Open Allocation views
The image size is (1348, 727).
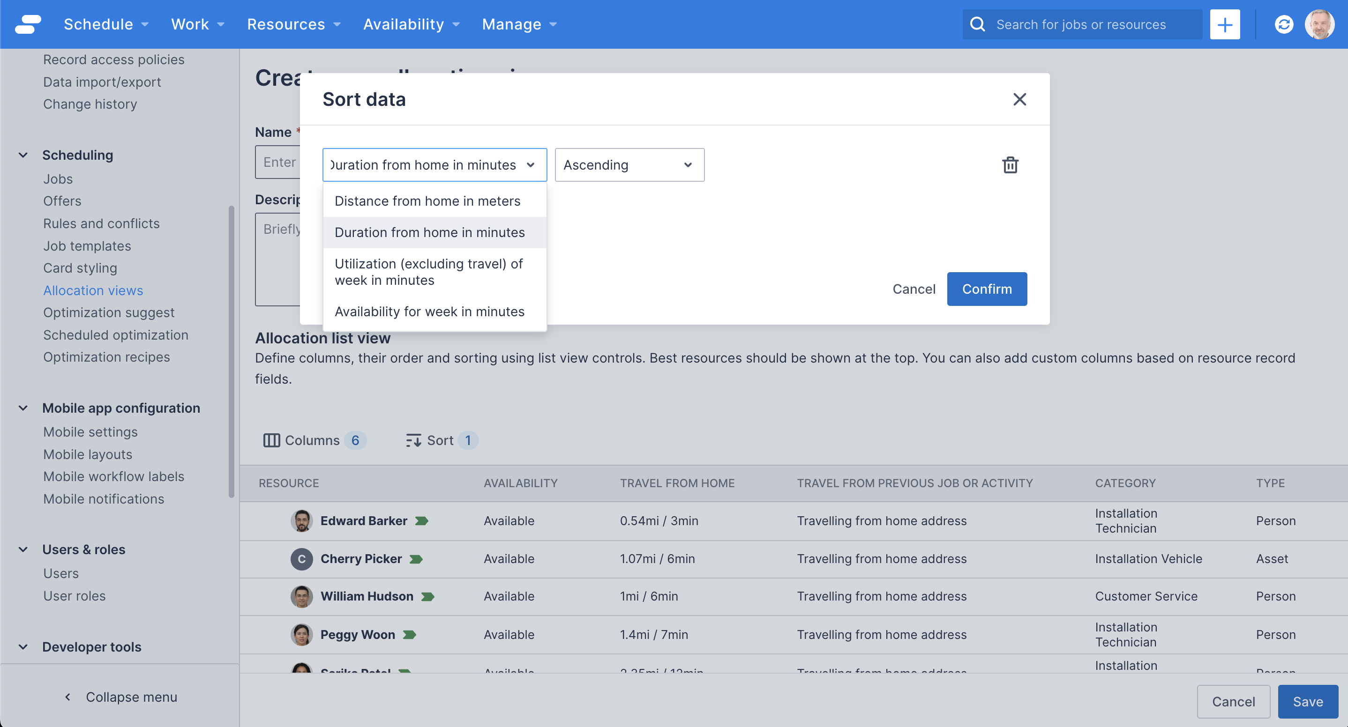click(93, 290)
